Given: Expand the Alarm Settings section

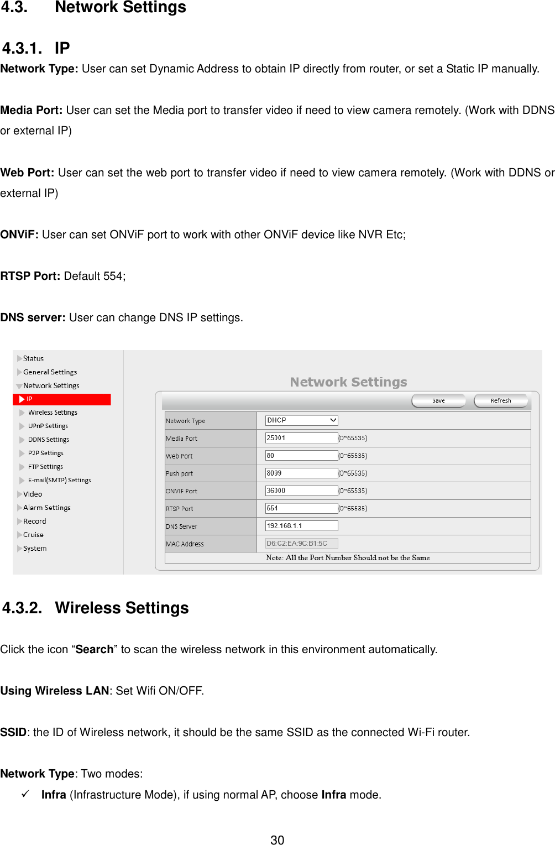Looking at the screenshot, I should coord(46,507).
